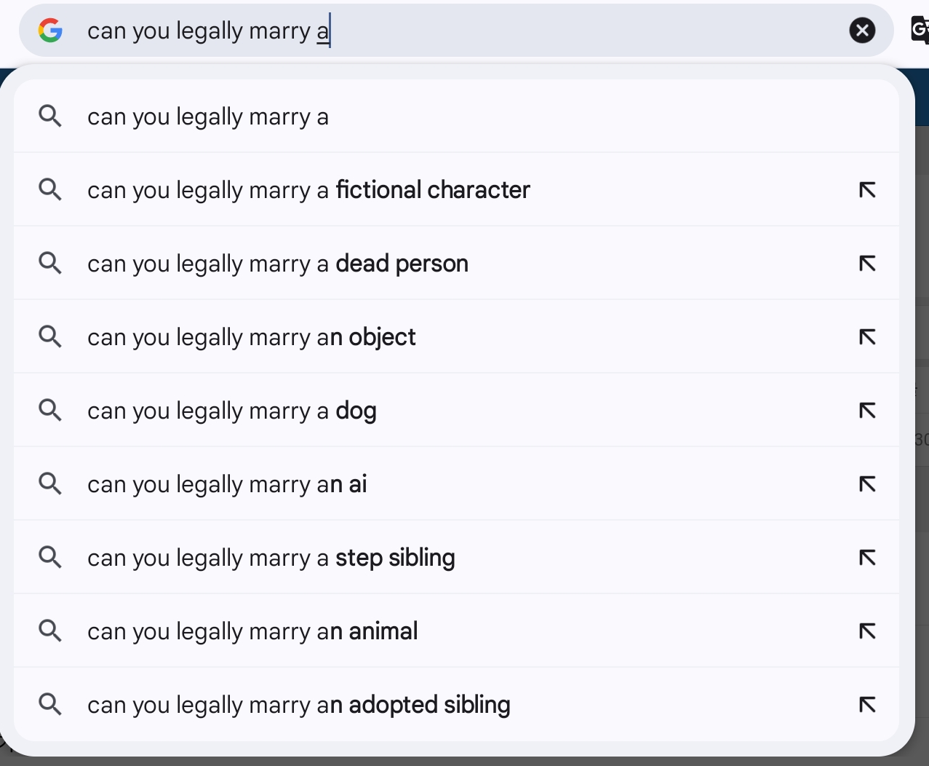Click the Google logo in search bar

50,31
